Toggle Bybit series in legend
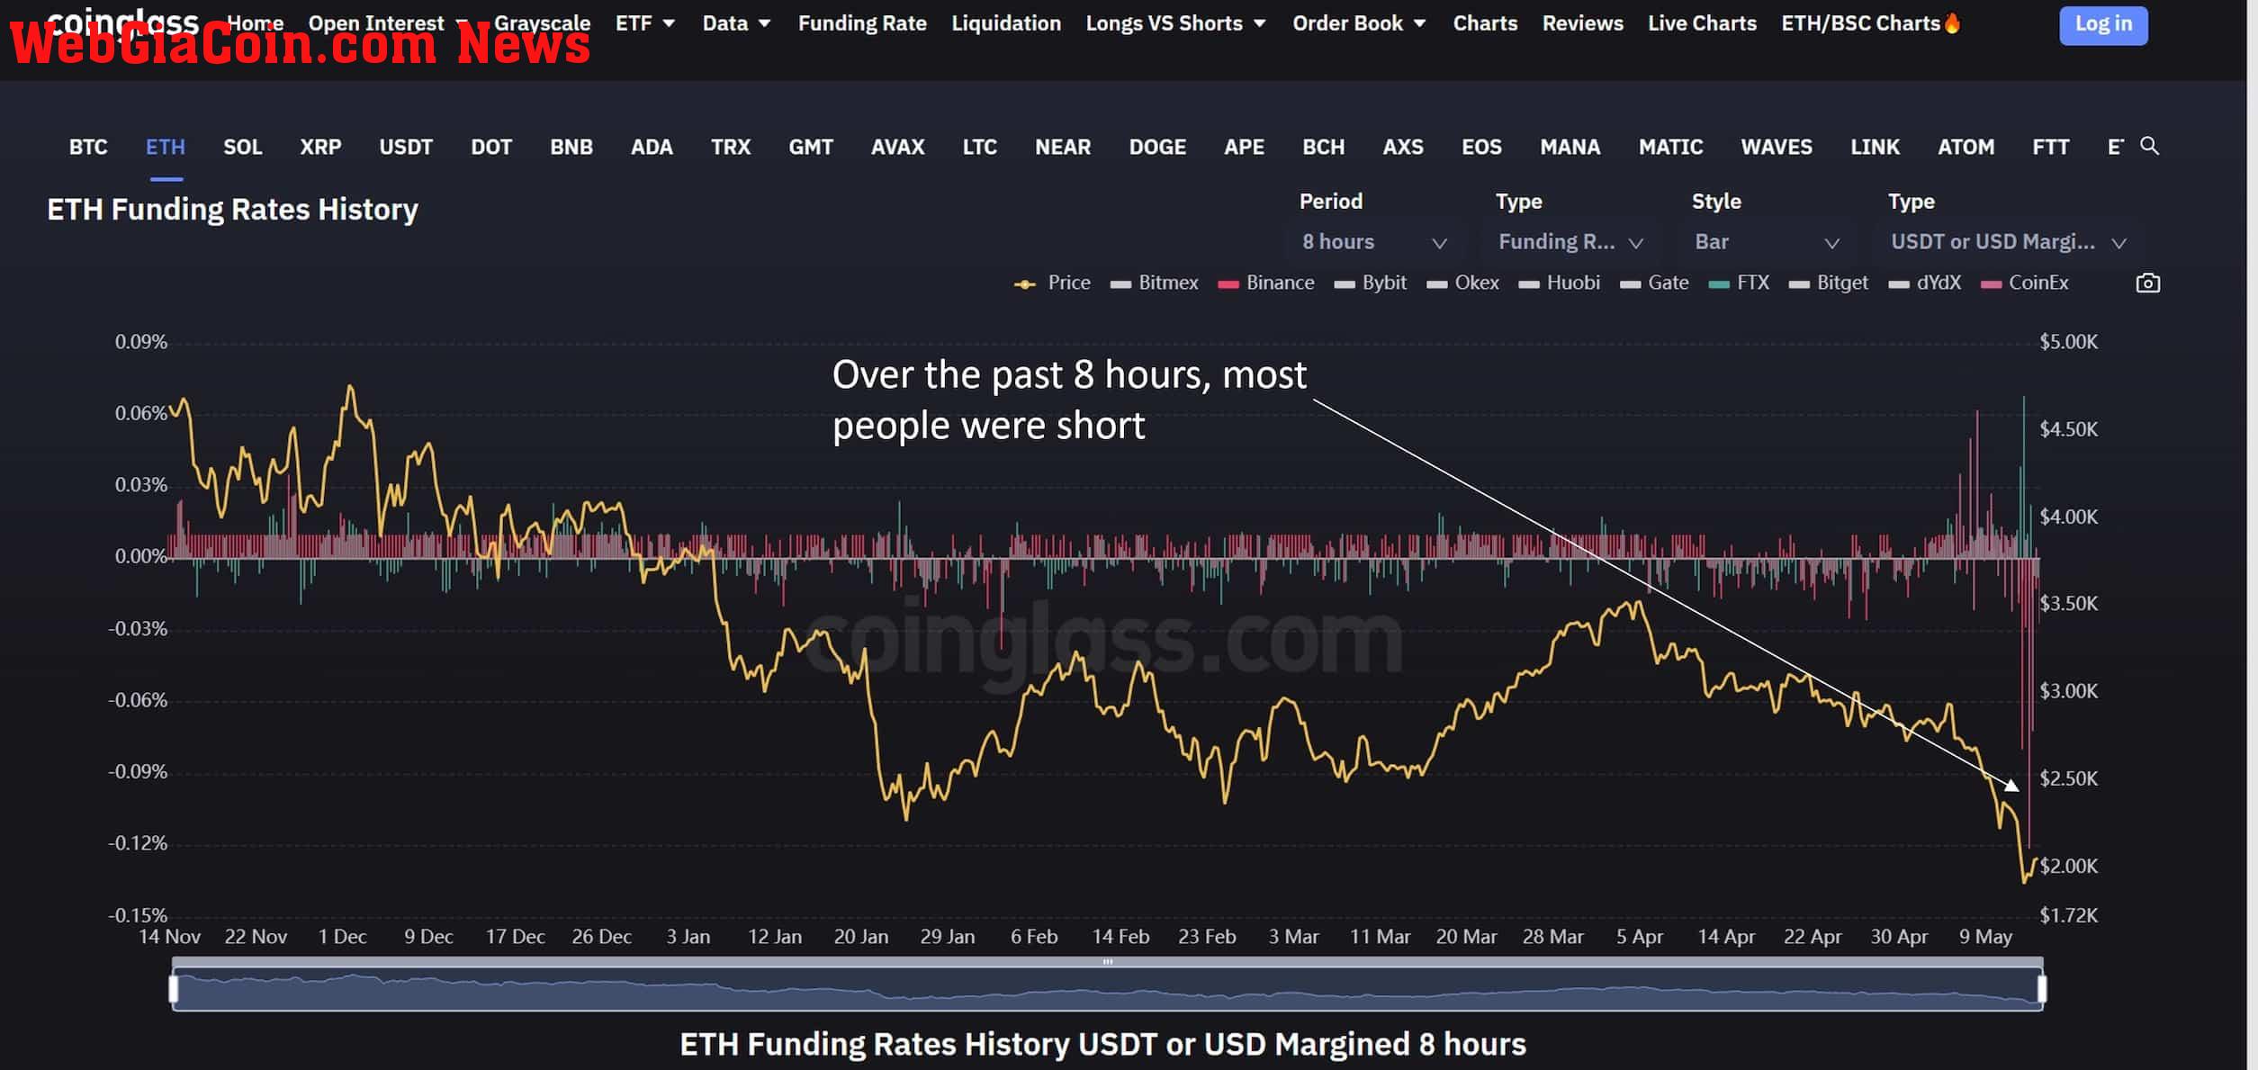This screenshot has height=1070, width=2258. [1370, 283]
